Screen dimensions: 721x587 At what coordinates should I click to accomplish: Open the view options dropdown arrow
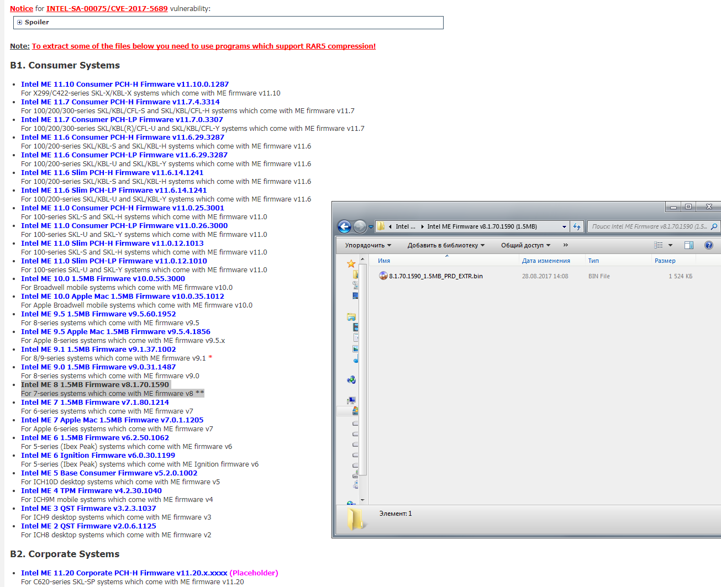click(x=671, y=245)
